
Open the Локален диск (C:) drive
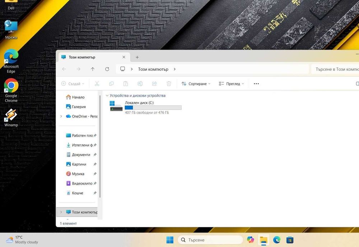point(146,107)
